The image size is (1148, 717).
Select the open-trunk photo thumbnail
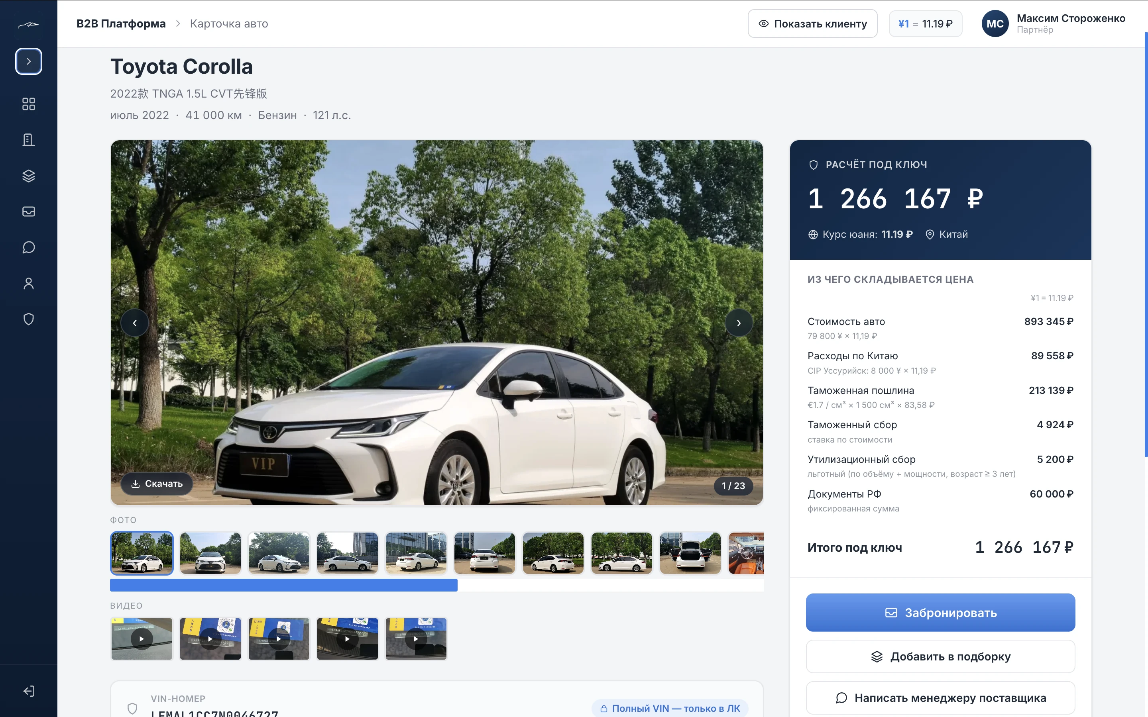[x=690, y=553]
